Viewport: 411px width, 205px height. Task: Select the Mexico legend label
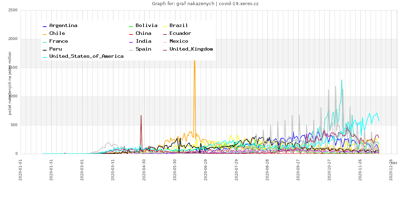[x=179, y=41]
